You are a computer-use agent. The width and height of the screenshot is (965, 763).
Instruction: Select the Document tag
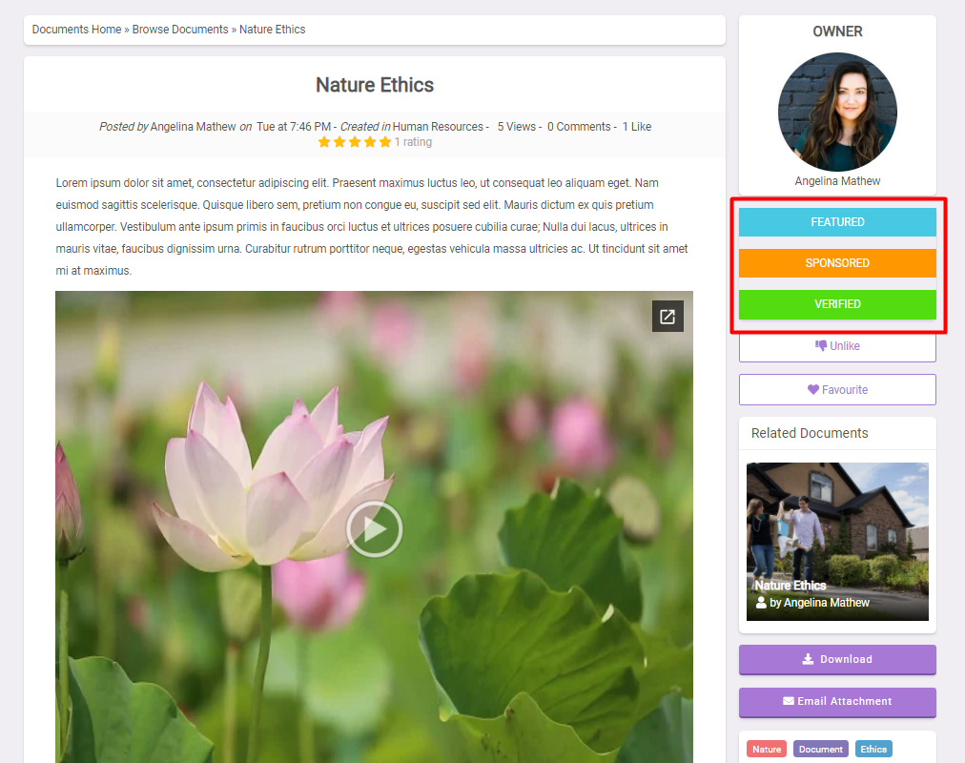click(821, 749)
